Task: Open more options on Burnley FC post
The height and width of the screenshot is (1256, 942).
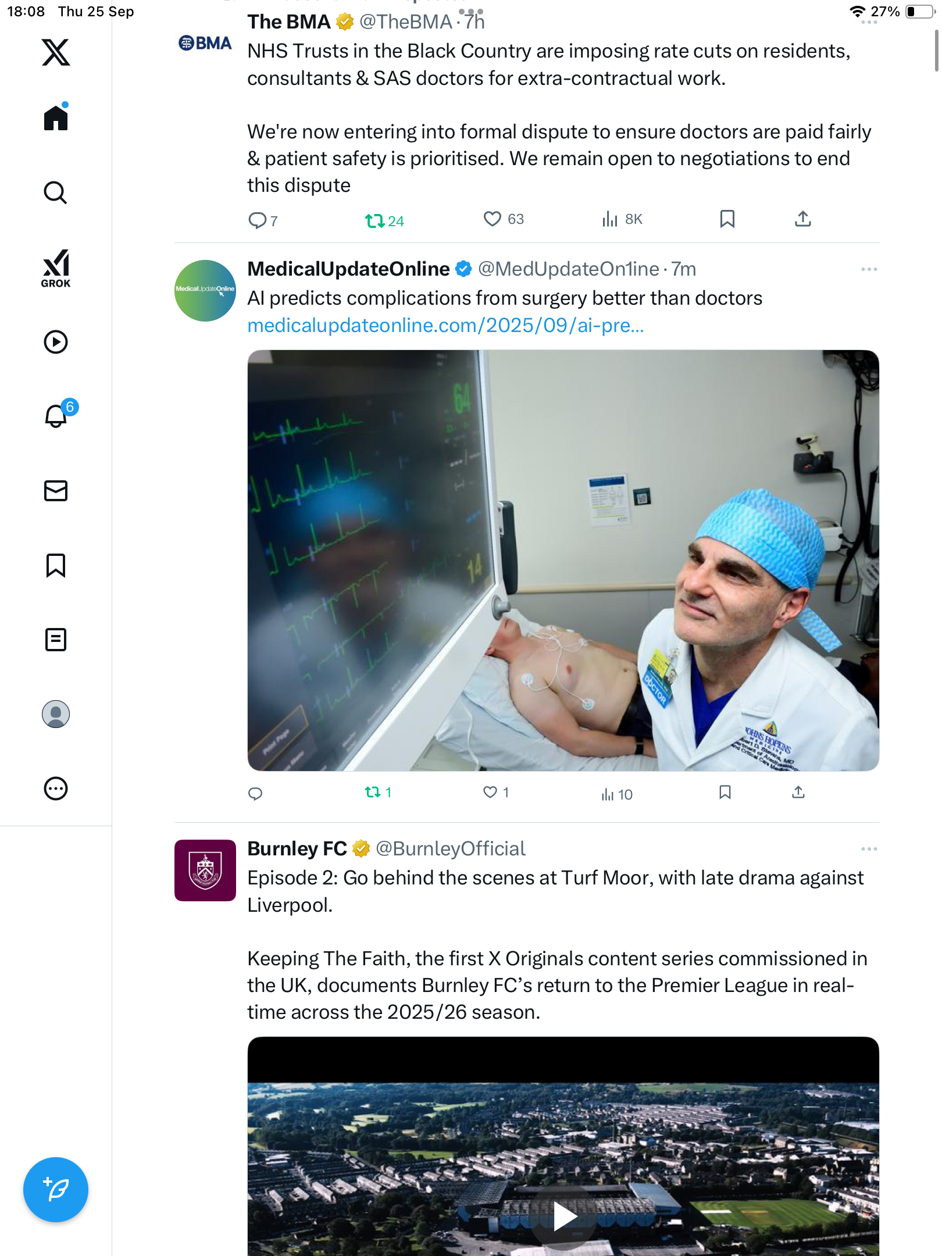Action: (869, 849)
